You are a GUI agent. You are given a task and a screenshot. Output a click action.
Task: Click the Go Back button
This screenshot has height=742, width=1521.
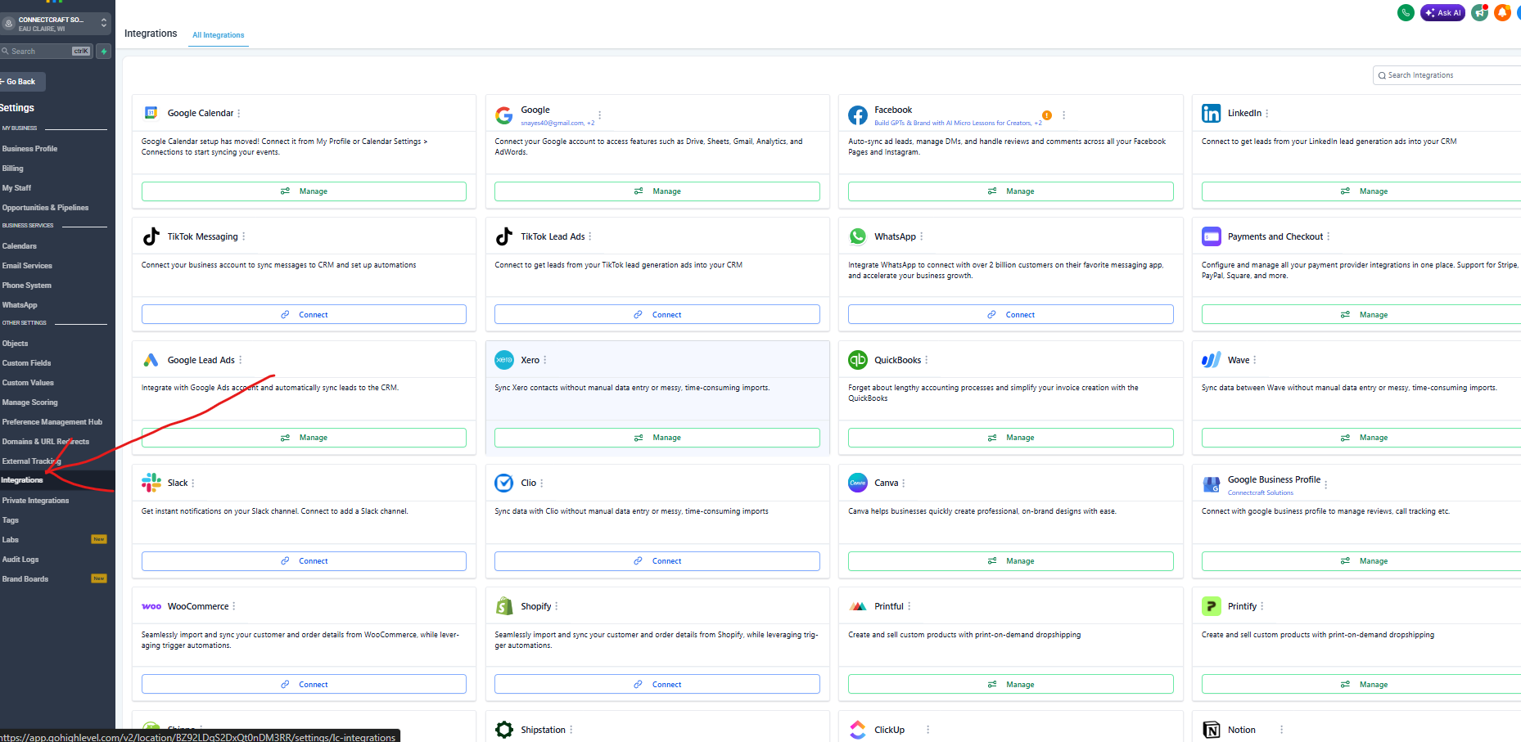[21, 82]
